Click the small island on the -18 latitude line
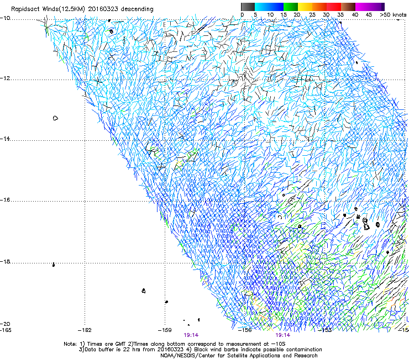Image resolution: width=409 pixels, height=359 pixels. pyautogui.click(x=54, y=265)
